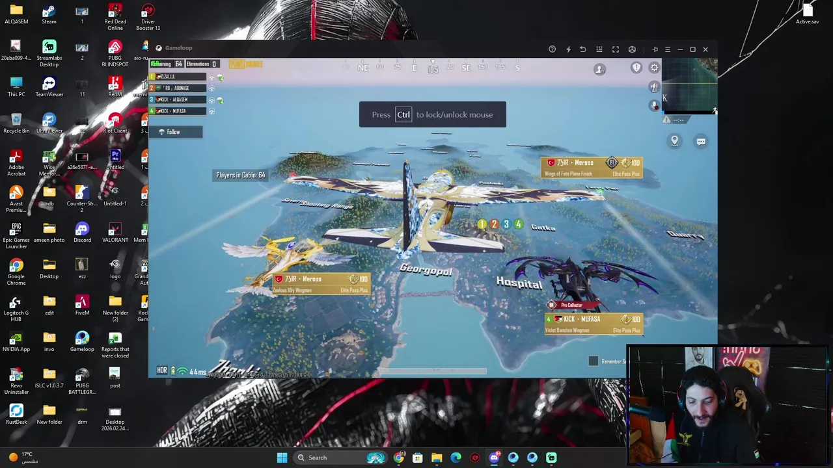Open FiveM desktop shortcut
The height and width of the screenshot is (468, 833).
click(x=82, y=305)
